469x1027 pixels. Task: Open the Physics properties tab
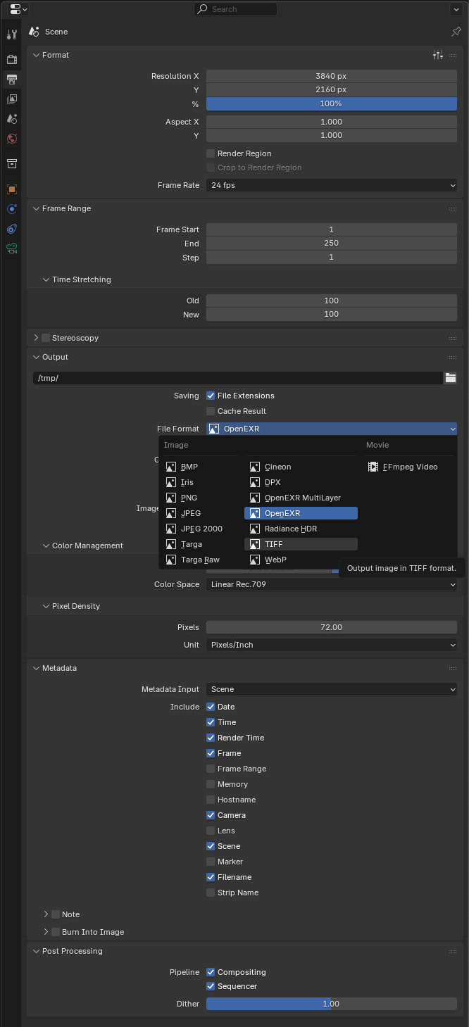pyautogui.click(x=12, y=209)
